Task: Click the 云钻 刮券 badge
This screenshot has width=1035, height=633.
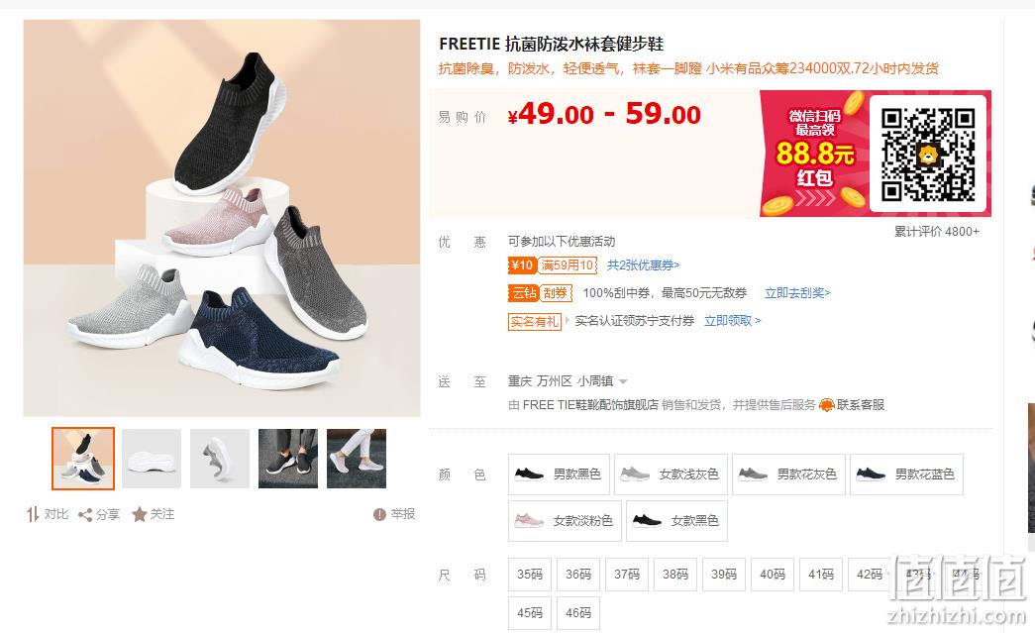Action: click(540, 293)
